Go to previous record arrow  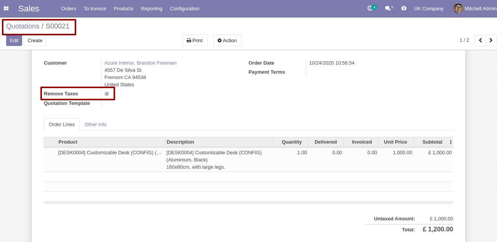tap(480, 40)
